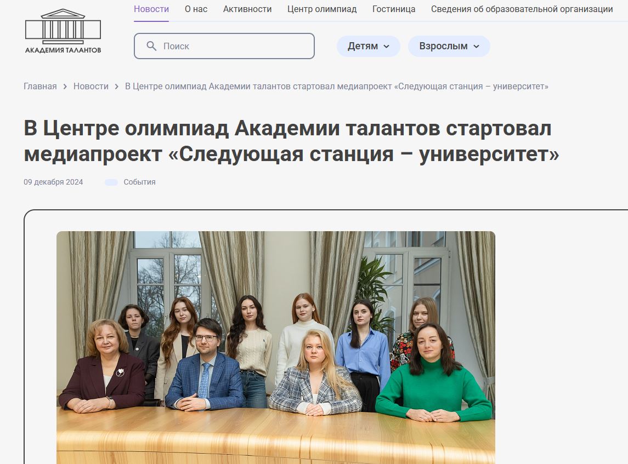
Task: Go to Новости breadcrumb link
Action: point(91,87)
